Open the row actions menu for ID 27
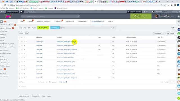Image resolution: width=180 pixels, height=101 pixels. pyautogui.click(x=22, y=42)
